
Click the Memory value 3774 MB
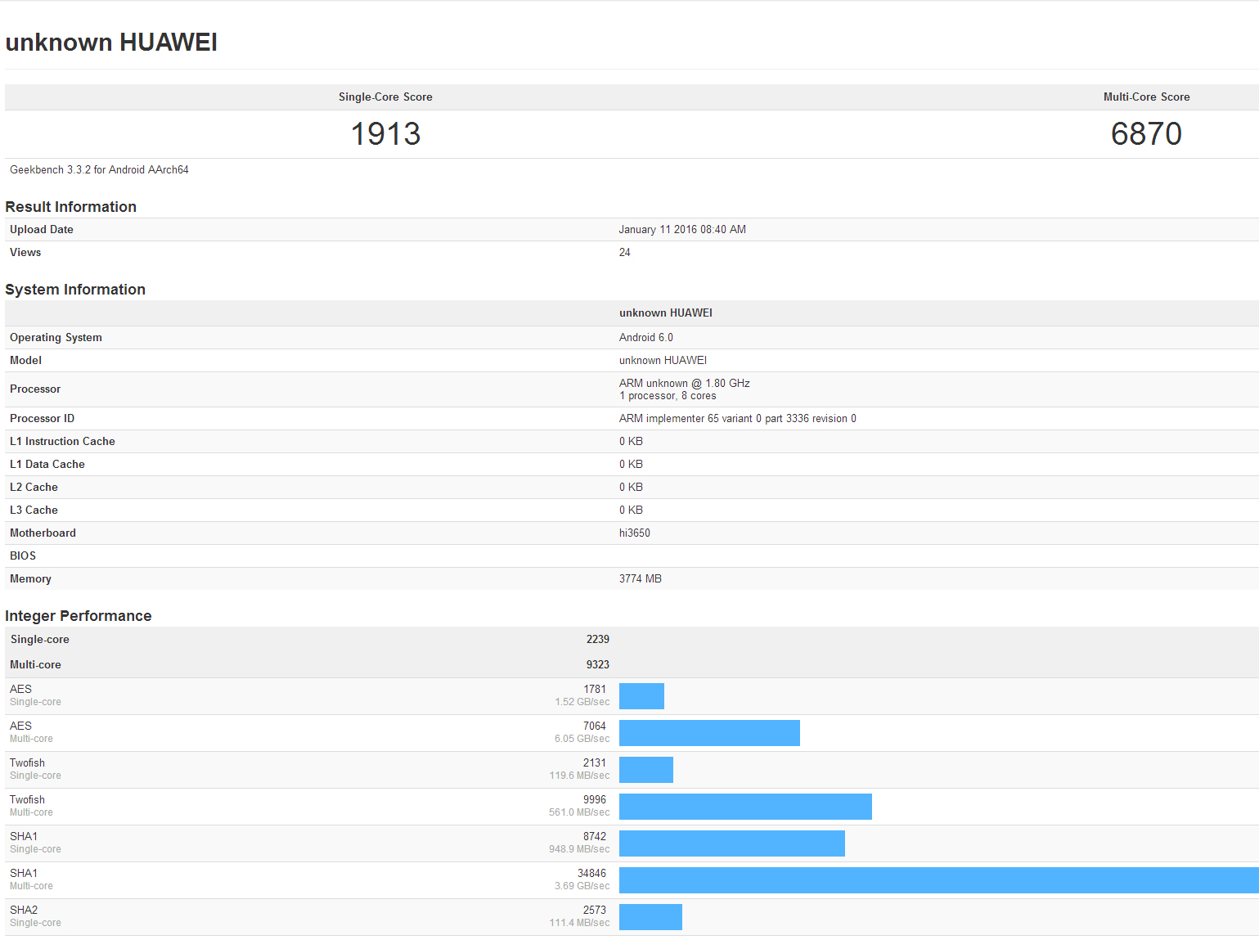point(640,579)
